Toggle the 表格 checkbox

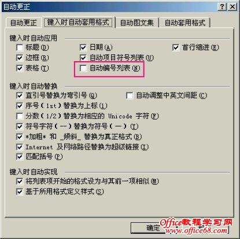click(x=20, y=68)
